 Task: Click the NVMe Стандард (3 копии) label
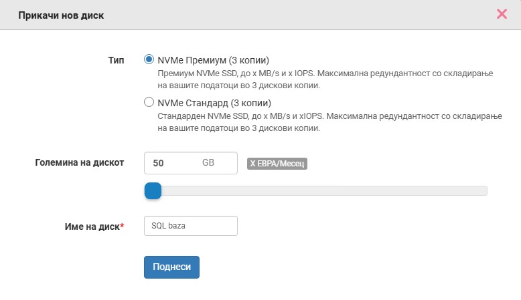(214, 103)
